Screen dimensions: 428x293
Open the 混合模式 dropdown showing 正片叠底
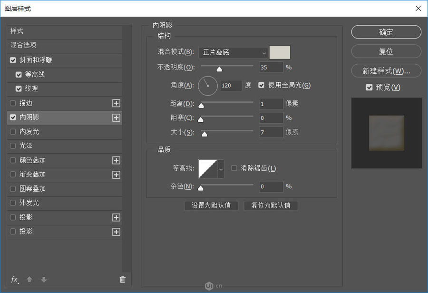point(233,52)
